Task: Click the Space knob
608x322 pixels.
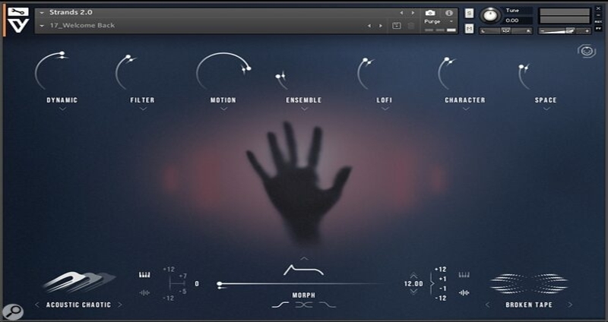Action: 524,77
